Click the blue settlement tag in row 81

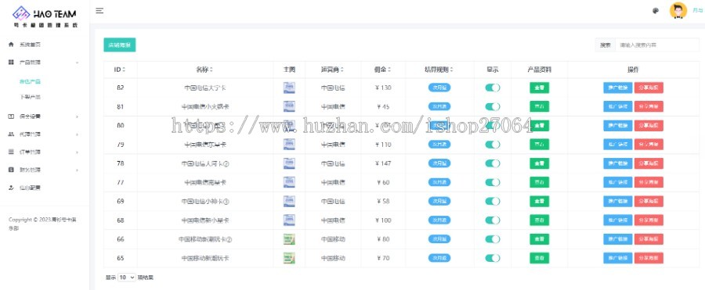coord(439,106)
